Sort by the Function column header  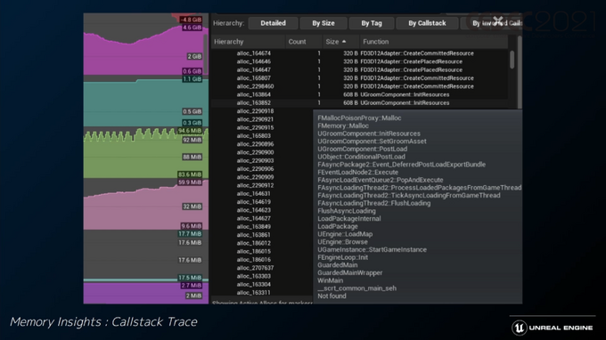(x=433, y=42)
